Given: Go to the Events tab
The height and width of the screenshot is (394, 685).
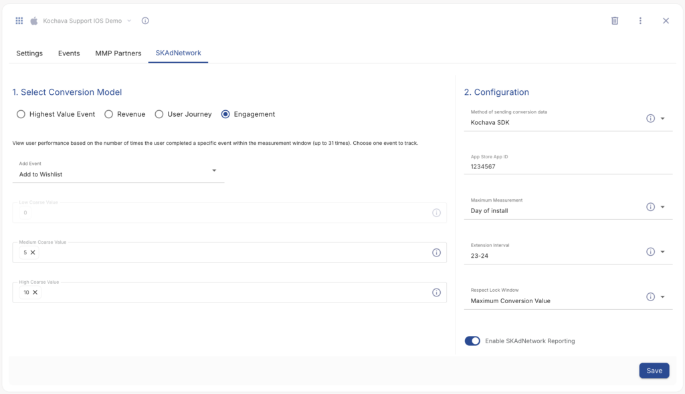Looking at the screenshot, I should pos(69,53).
